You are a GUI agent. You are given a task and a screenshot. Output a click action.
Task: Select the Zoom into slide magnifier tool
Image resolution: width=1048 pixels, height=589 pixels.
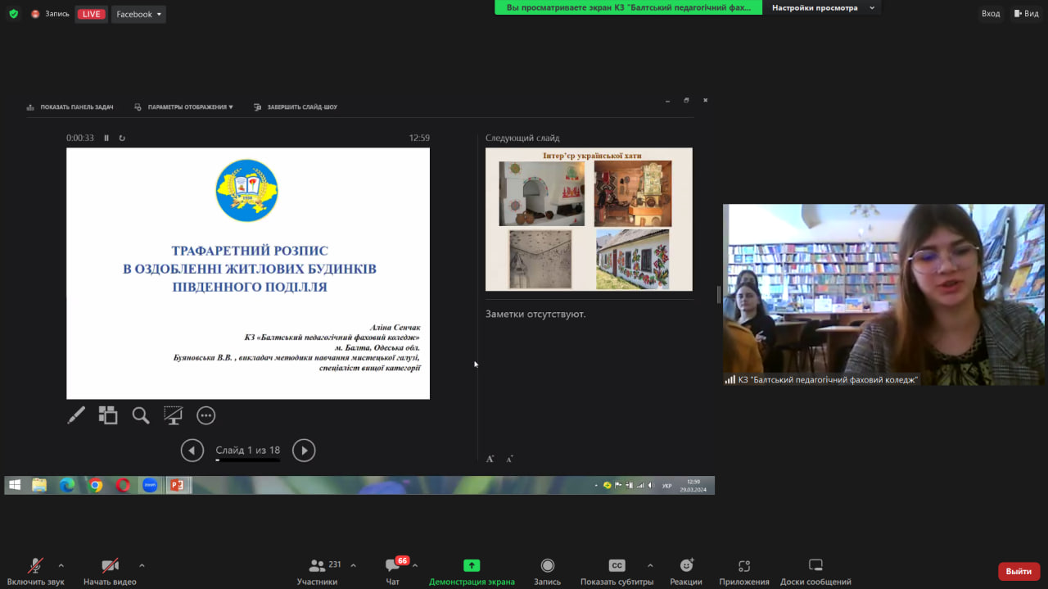[x=140, y=415]
